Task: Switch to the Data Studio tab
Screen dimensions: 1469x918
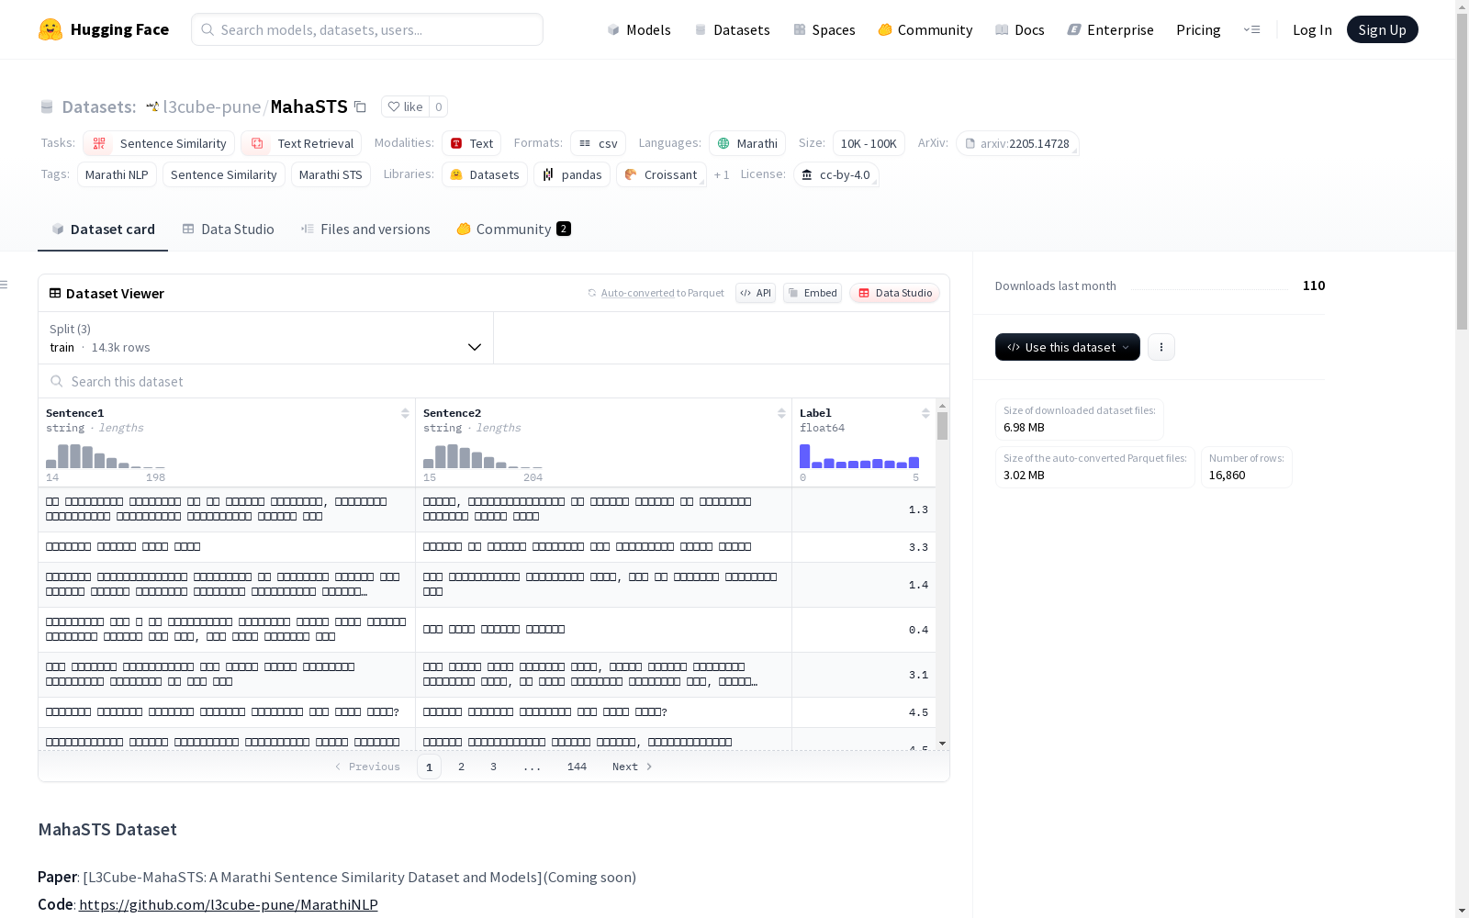Action: [228, 229]
